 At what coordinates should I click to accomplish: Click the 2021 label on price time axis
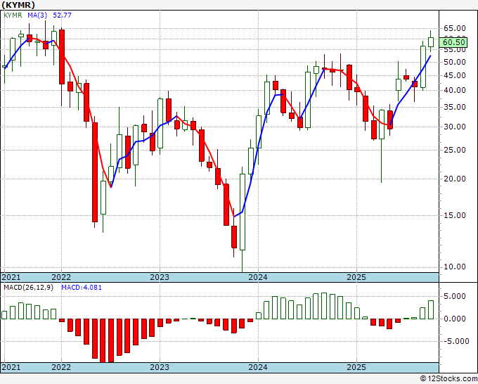(11, 277)
